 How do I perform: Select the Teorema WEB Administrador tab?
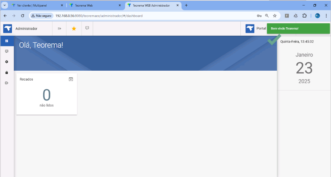click(153, 5)
